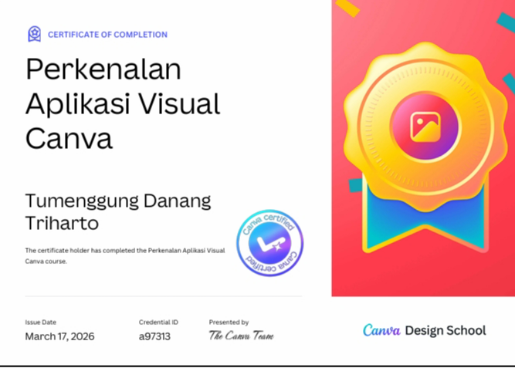The height and width of the screenshot is (368, 515).
Task: Select the course title 'Perkenalan Aplikasi Visual Canva'
Action: (x=123, y=103)
